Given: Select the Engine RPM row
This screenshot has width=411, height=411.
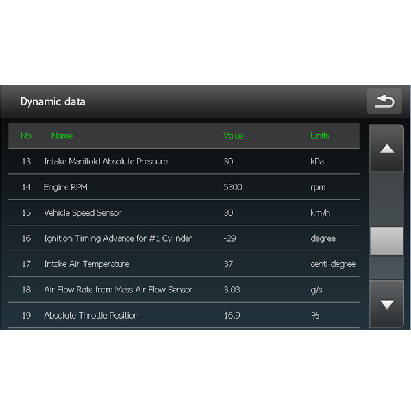Looking at the screenshot, I should [184, 187].
